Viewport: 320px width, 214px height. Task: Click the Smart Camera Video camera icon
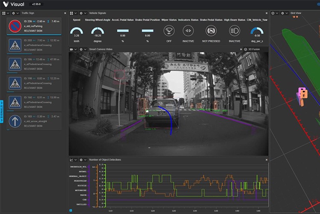pos(71,49)
